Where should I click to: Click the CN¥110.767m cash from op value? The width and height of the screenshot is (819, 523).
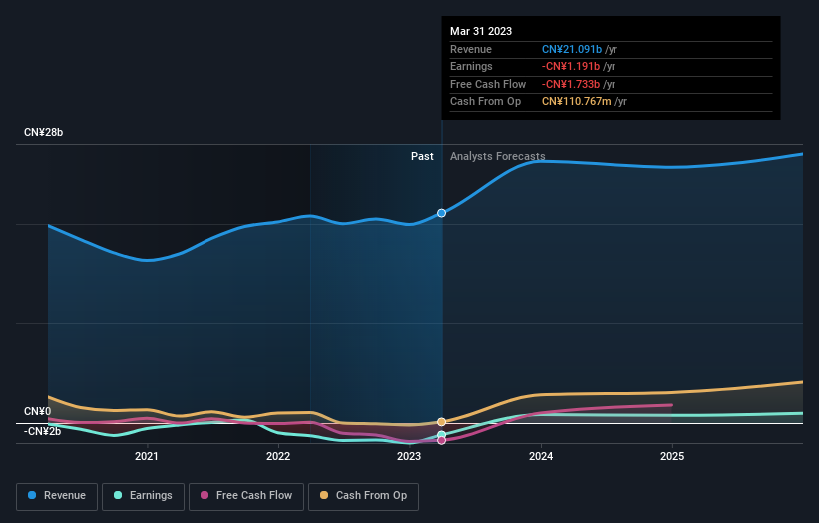point(577,102)
